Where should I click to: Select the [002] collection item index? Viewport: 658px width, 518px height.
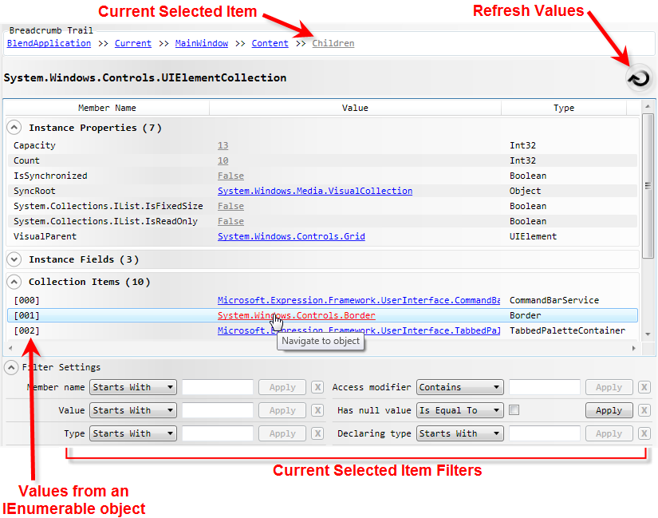point(26,330)
